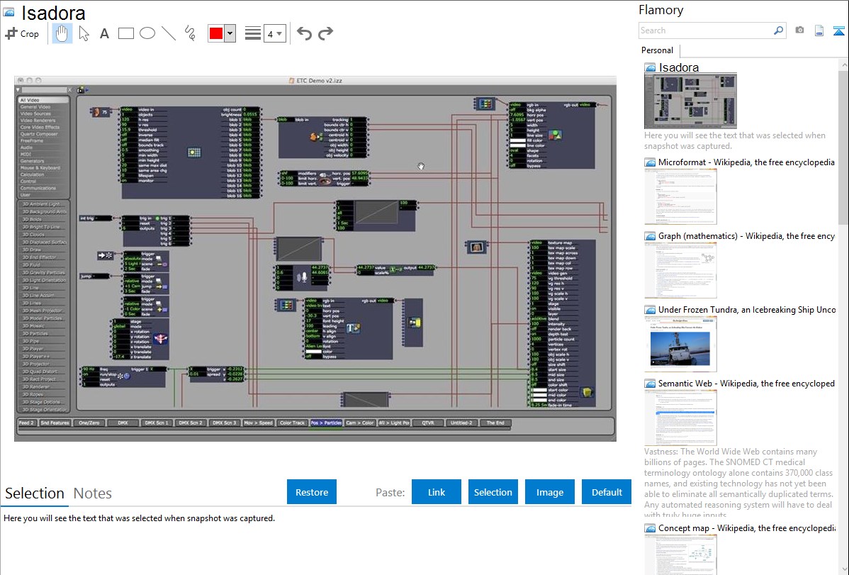The image size is (849, 575).
Task: Pick the rectangle shape tool
Action: [x=126, y=33]
